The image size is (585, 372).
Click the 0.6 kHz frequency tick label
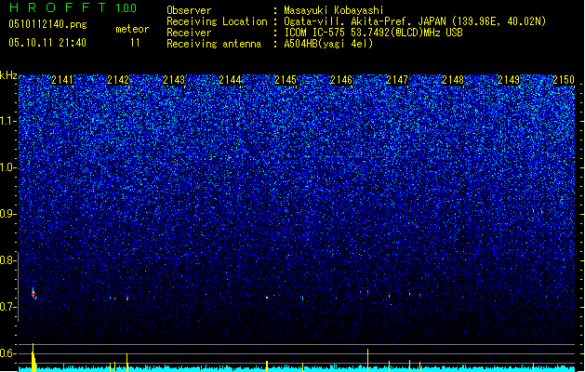7,353
